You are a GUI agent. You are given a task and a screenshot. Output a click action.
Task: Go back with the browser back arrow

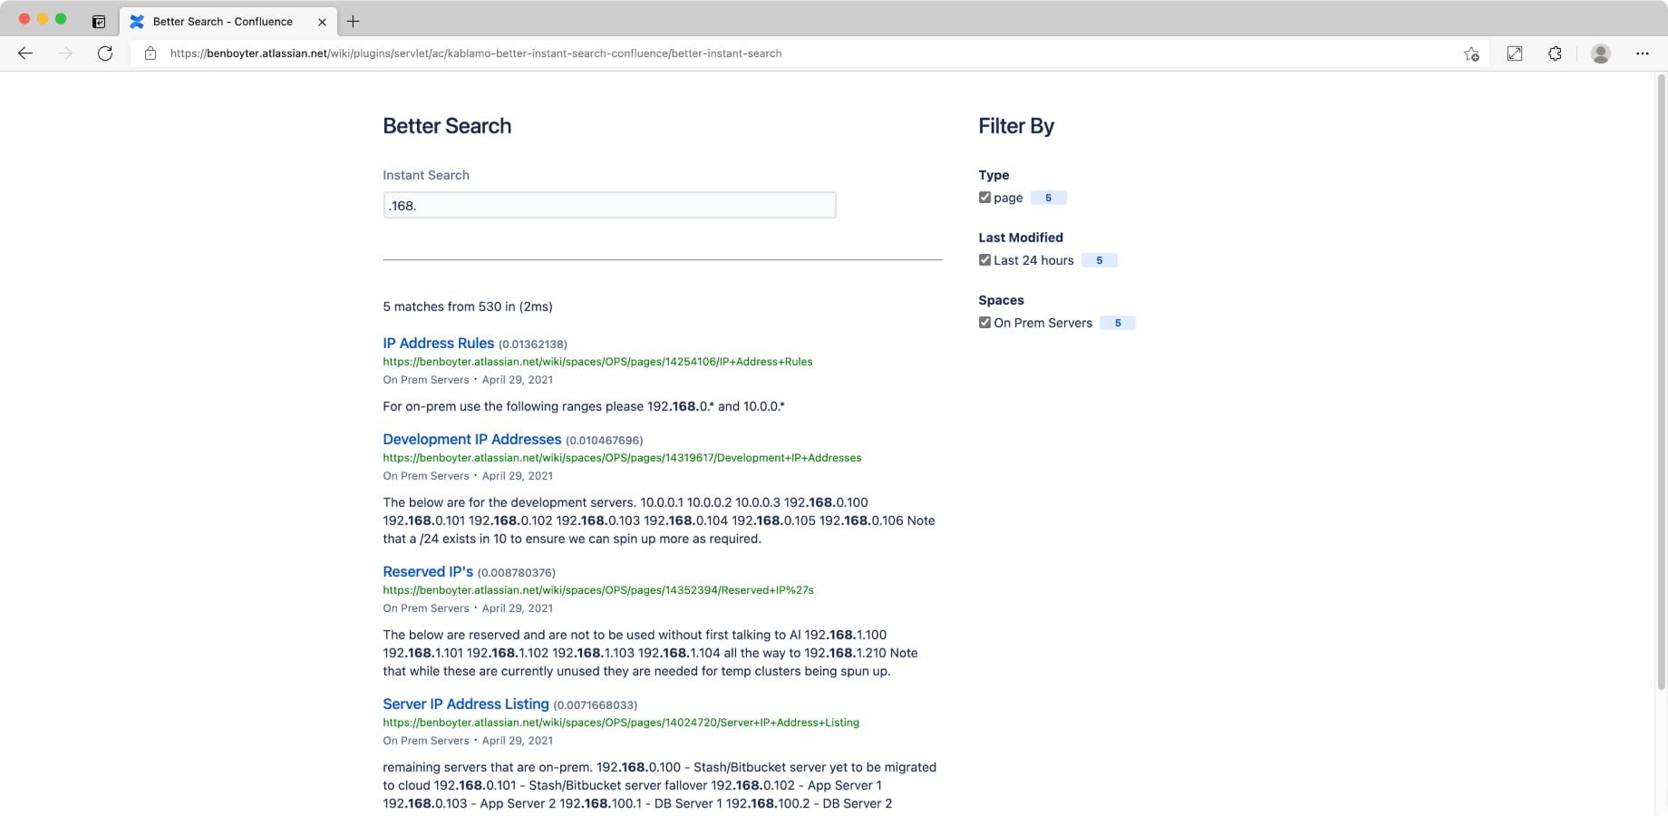coord(25,53)
